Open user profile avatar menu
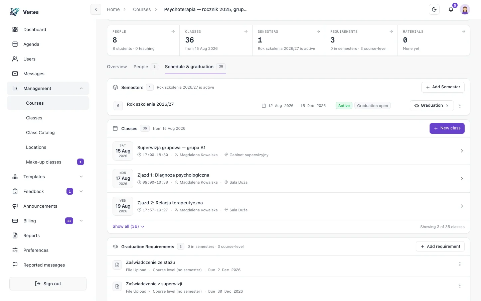The image size is (481, 301). coord(465,9)
